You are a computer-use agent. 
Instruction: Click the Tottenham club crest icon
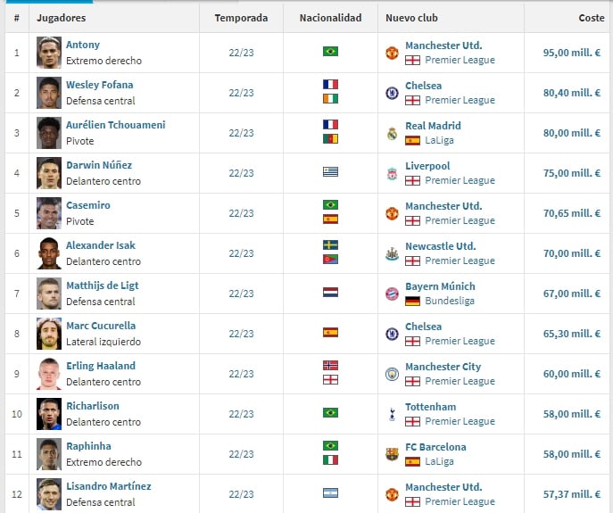click(392, 414)
